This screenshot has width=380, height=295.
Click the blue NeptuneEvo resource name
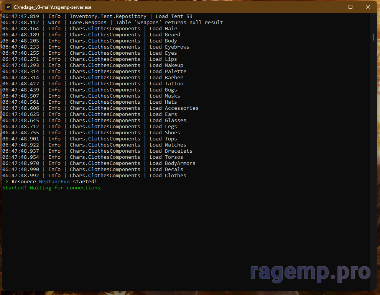54,182
